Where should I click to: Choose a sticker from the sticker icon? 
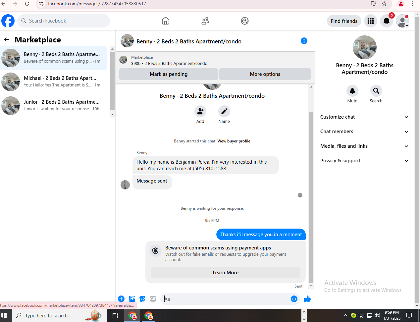[142, 299]
